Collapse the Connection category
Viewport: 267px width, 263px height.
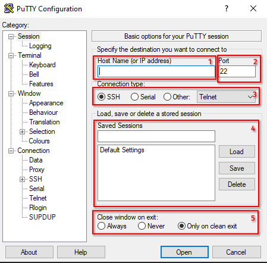[x=11, y=151]
